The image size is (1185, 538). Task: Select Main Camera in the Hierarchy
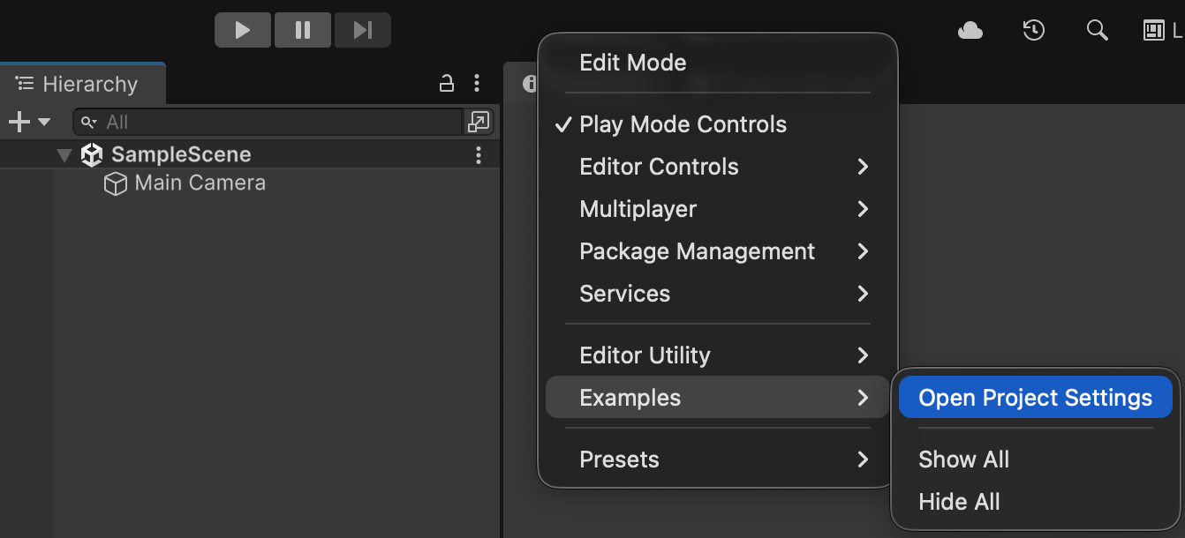click(x=199, y=183)
